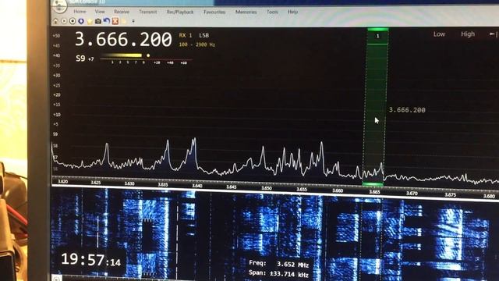Click the record circle icon
This screenshot has width=499, height=281.
pos(73,21)
